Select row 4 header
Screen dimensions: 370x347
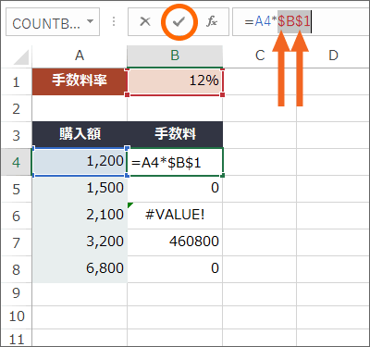(x=16, y=162)
